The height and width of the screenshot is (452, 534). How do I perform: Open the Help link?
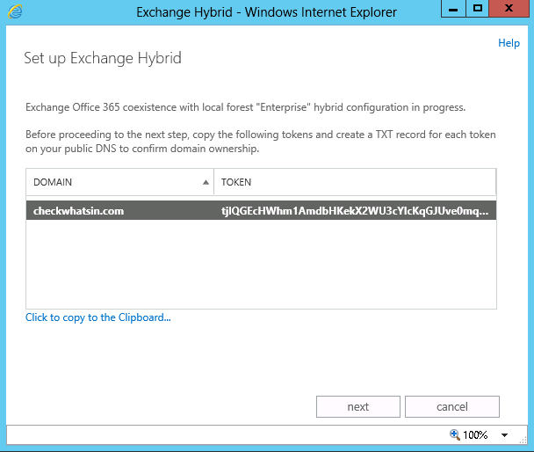(509, 43)
